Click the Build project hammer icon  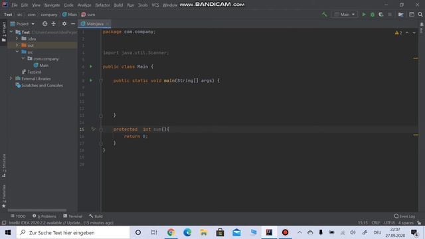tap(324, 15)
